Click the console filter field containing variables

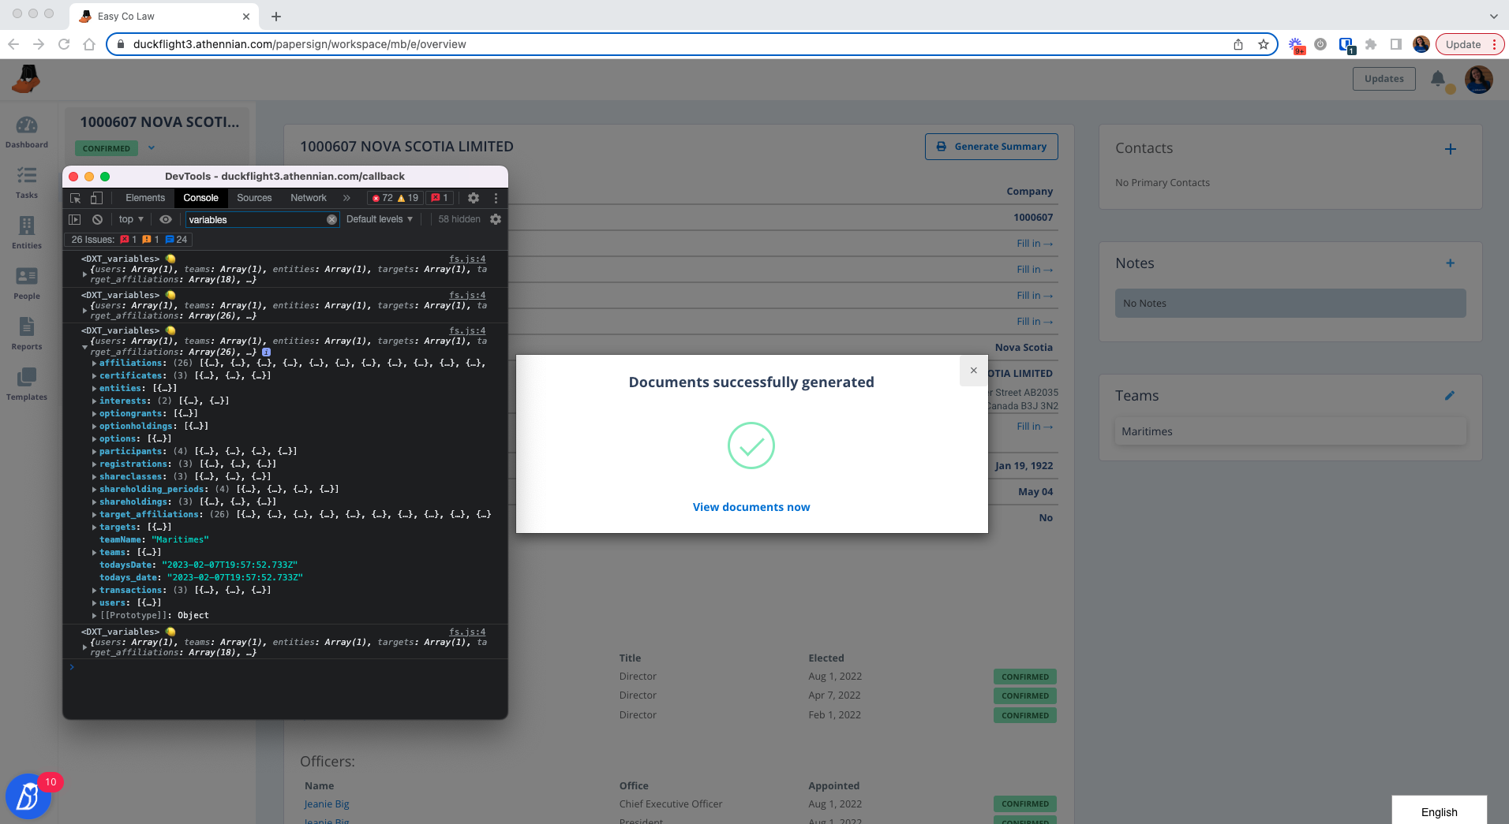click(x=256, y=220)
